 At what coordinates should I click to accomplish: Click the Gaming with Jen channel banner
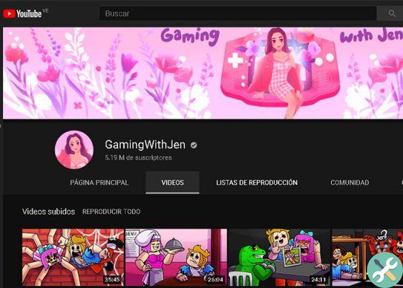click(203, 73)
